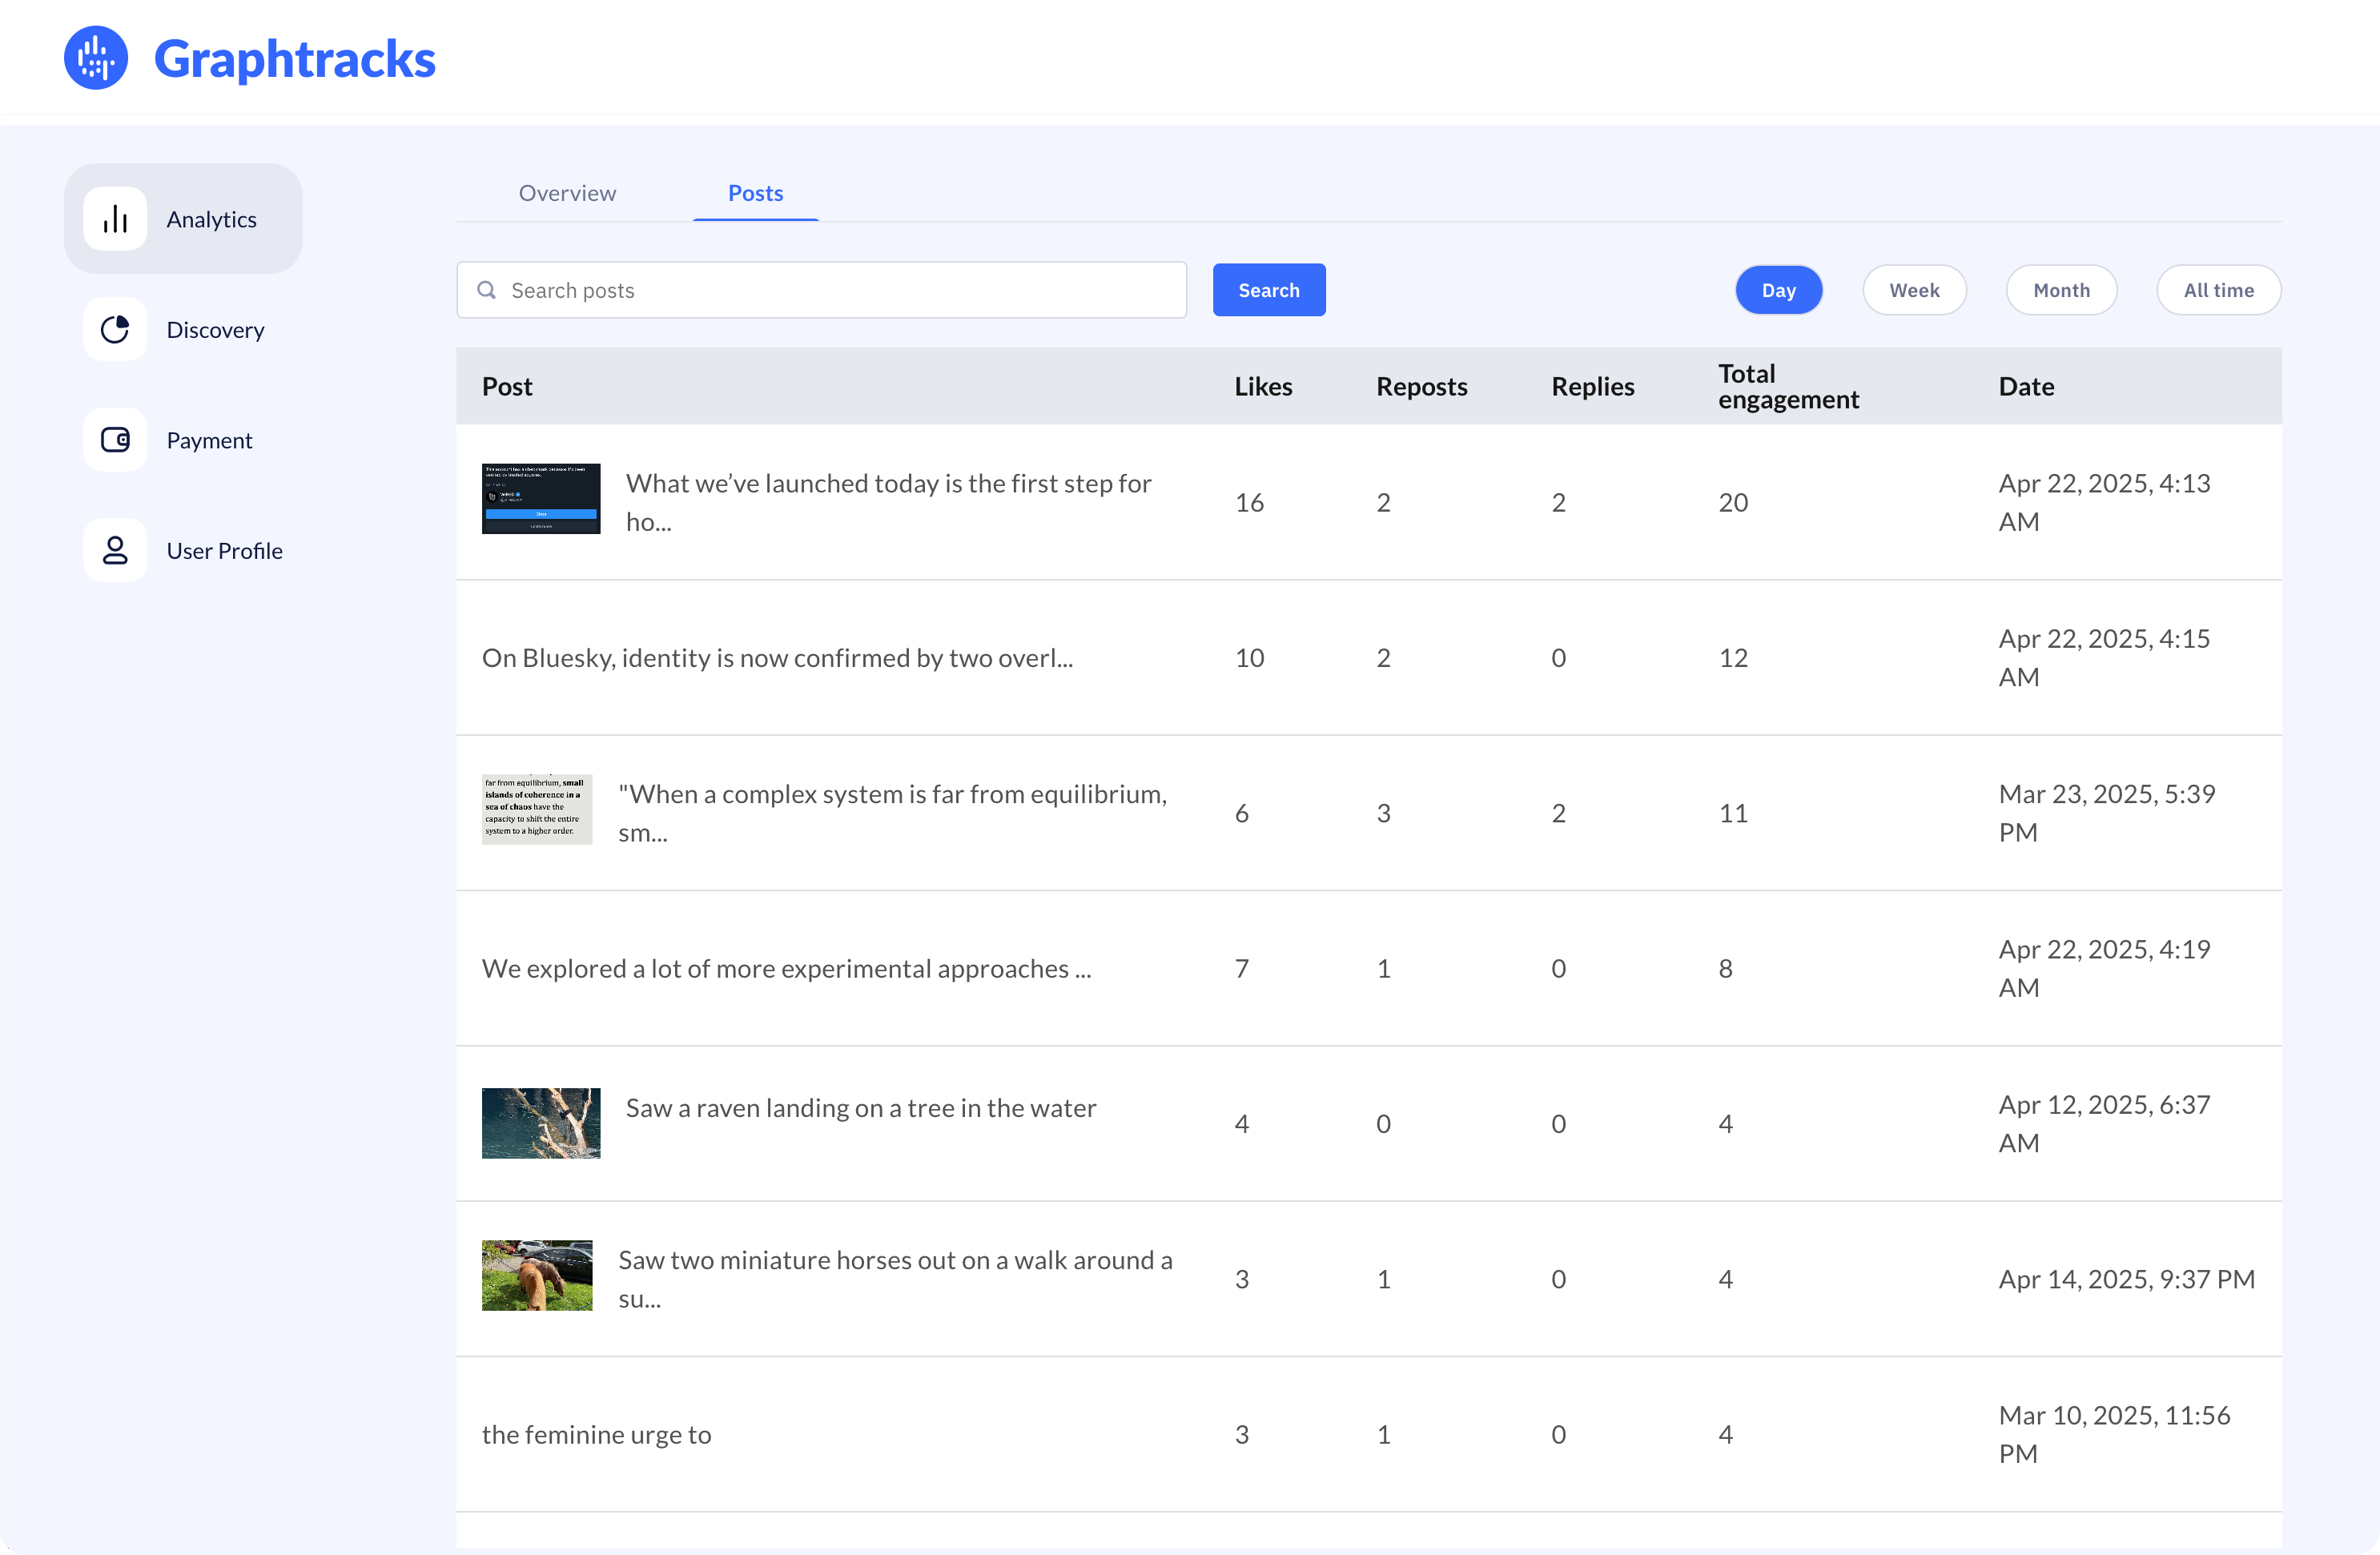Switch to the Overview tab
This screenshot has width=2380, height=1555.
tap(567, 193)
